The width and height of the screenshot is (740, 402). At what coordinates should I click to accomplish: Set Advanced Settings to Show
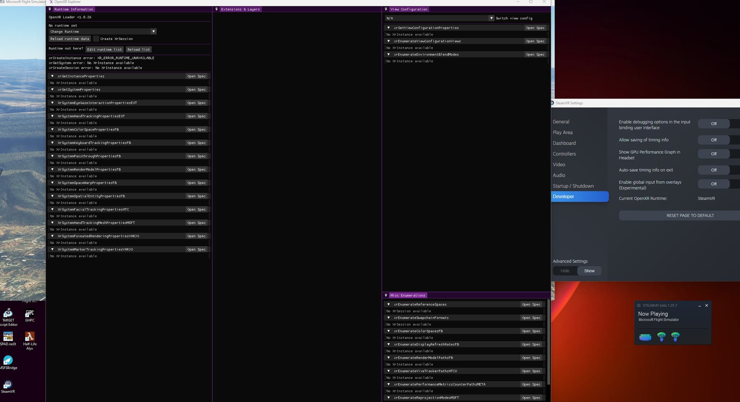click(x=589, y=271)
